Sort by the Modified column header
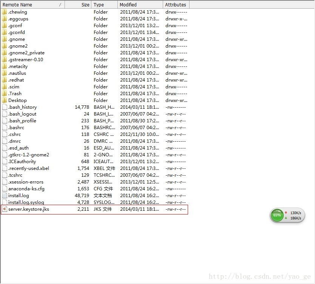315x284 pixels. click(x=140, y=5)
